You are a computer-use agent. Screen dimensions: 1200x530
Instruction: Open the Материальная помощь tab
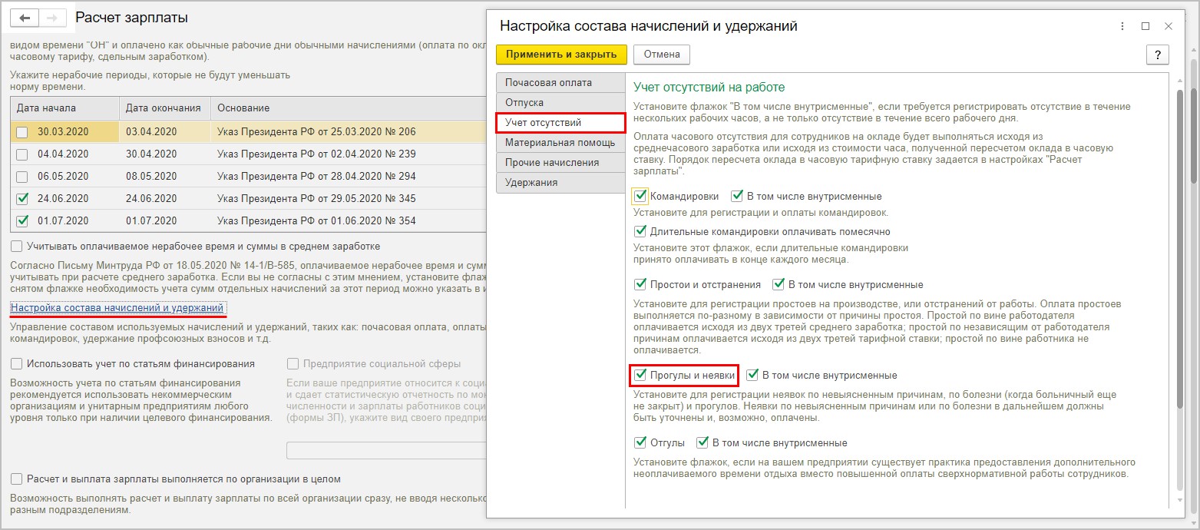point(560,143)
